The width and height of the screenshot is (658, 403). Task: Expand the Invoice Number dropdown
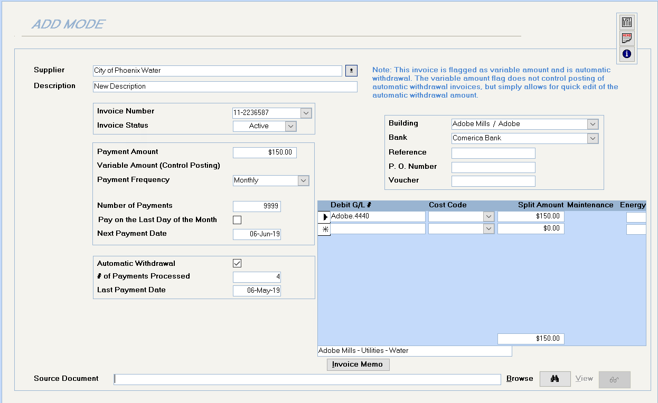pos(306,113)
